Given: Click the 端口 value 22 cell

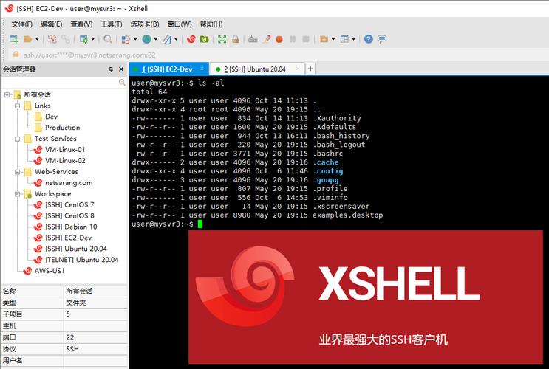Looking at the screenshot, I should [95, 337].
